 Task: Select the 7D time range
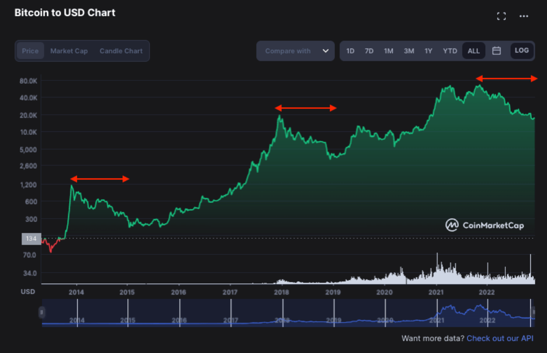coord(369,50)
